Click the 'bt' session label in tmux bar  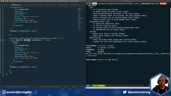tap(88, 86)
